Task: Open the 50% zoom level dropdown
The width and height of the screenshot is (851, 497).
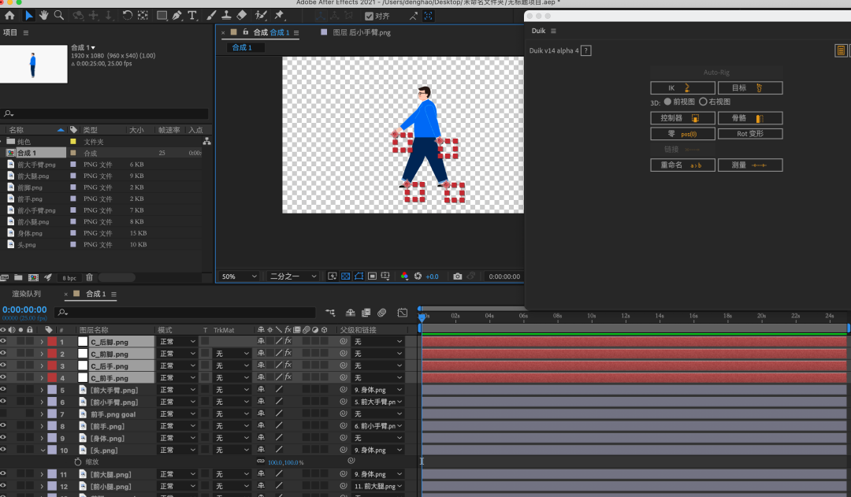Action: tap(239, 276)
